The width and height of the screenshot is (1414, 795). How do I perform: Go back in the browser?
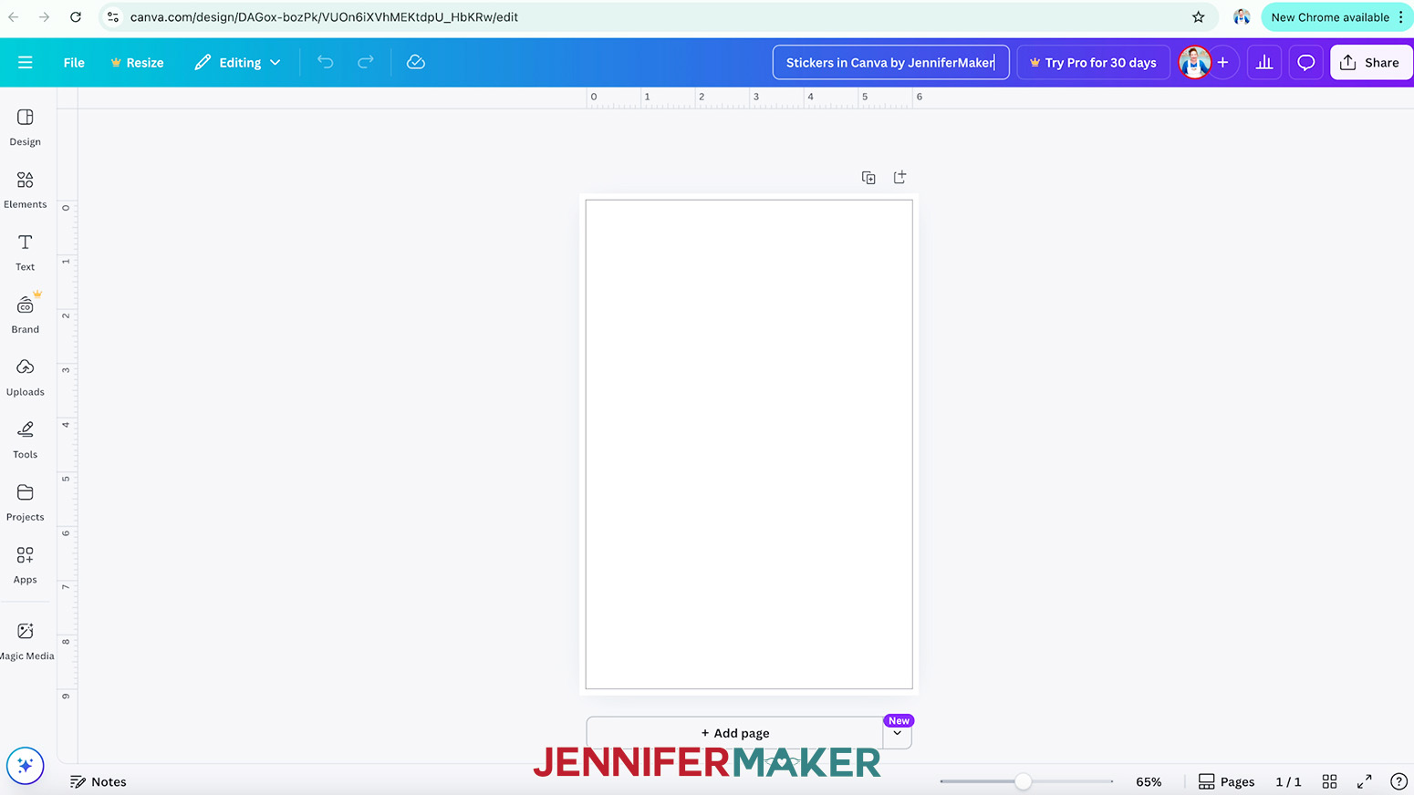(14, 16)
